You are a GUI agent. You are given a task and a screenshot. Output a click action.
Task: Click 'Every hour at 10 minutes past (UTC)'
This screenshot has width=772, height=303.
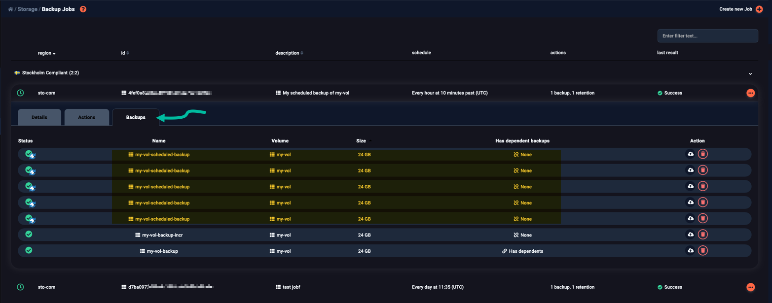click(450, 93)
